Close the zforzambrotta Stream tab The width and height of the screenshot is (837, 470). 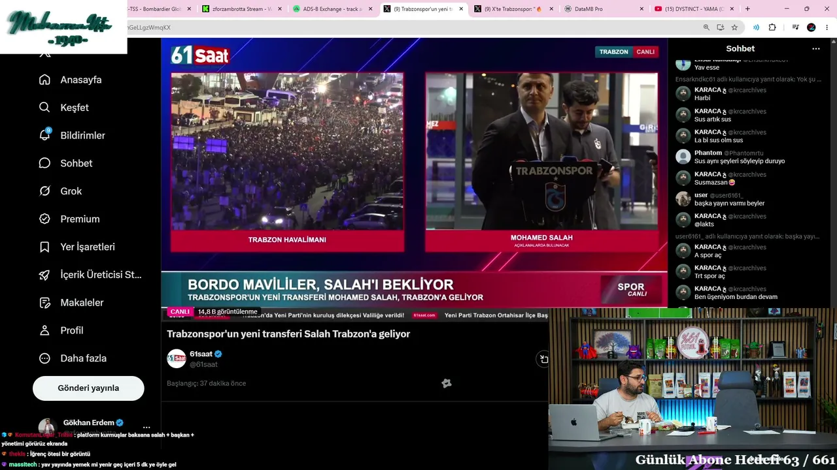(x=280, y=9)
